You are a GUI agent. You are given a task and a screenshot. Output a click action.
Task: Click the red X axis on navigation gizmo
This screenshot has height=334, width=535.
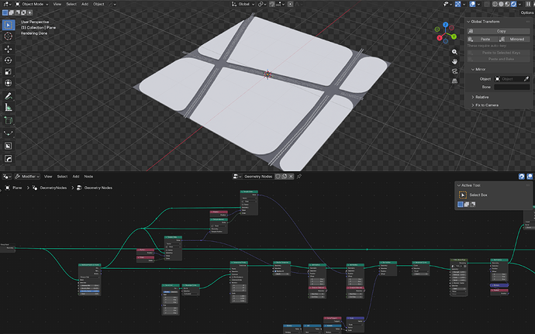pos(440,37)
